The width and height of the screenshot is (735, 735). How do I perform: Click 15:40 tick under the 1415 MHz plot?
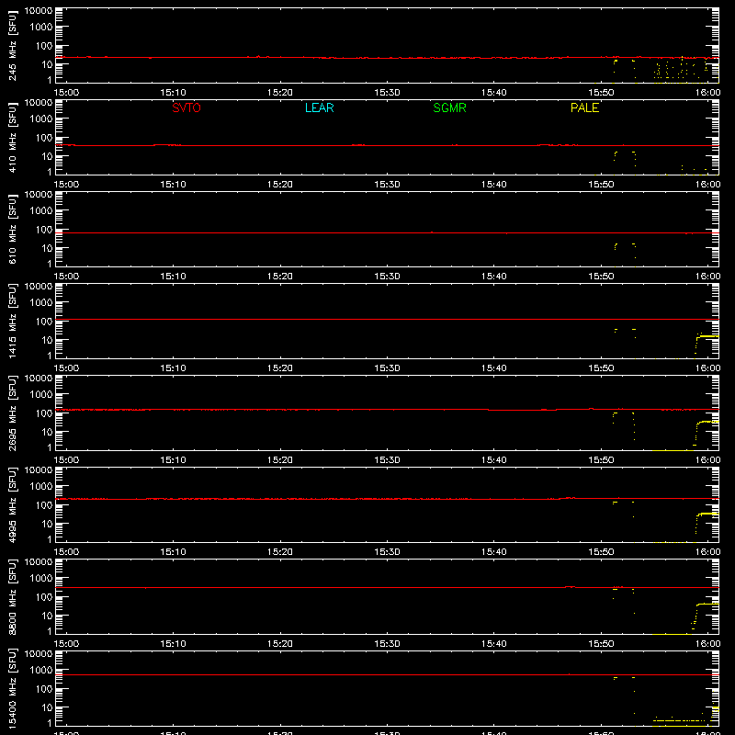[494, 368]
